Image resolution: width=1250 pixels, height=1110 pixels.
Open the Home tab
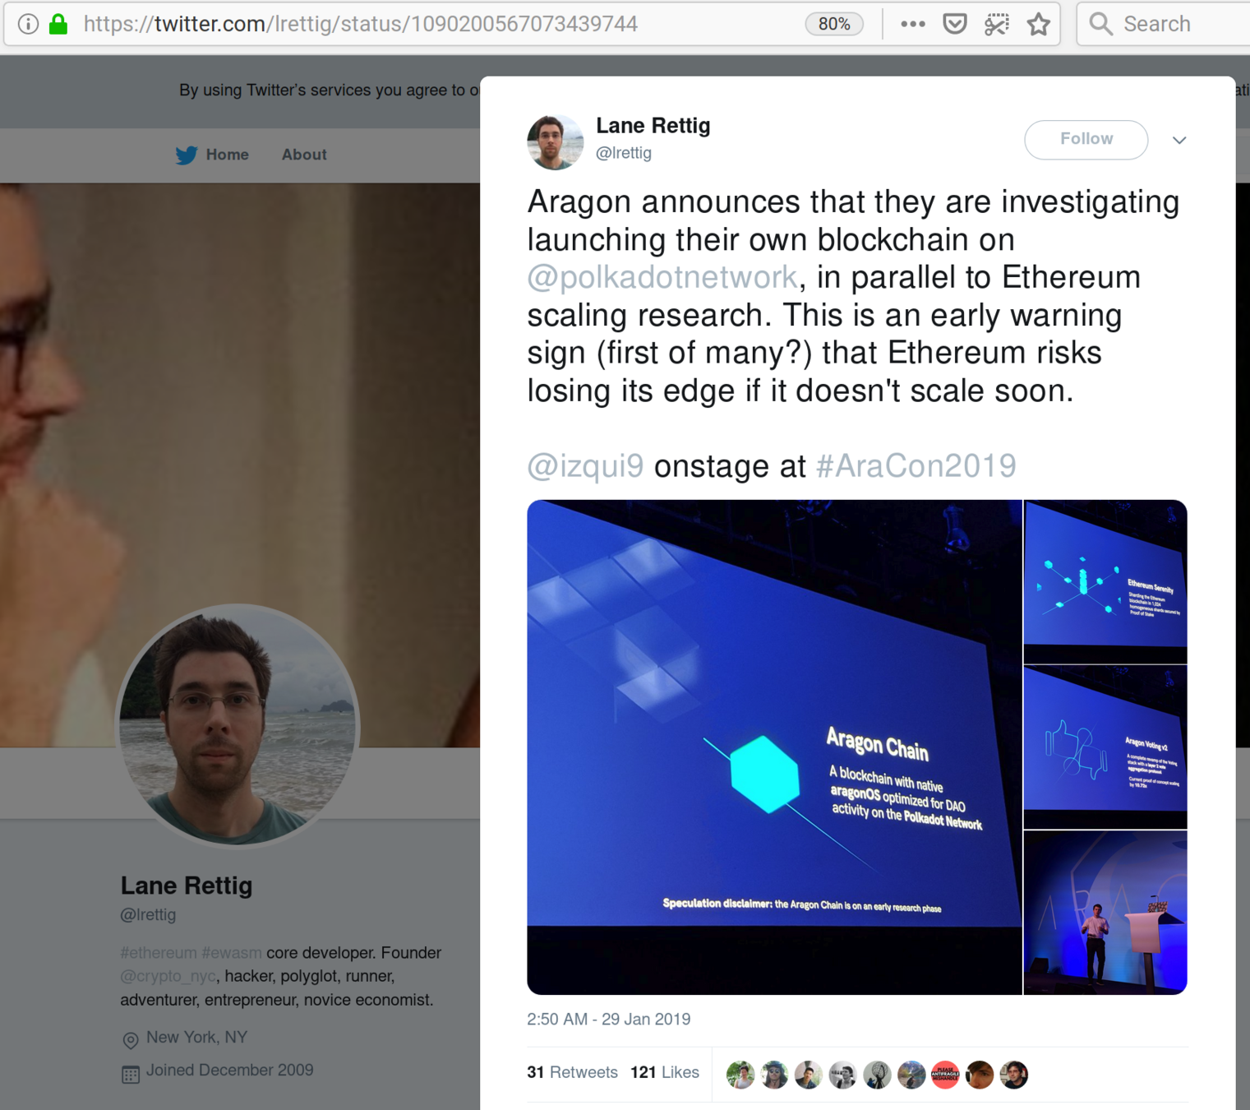(227, 155)
